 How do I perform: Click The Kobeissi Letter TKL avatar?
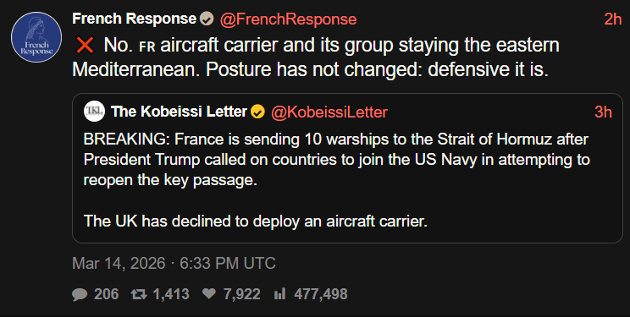[x=95, y=112]
